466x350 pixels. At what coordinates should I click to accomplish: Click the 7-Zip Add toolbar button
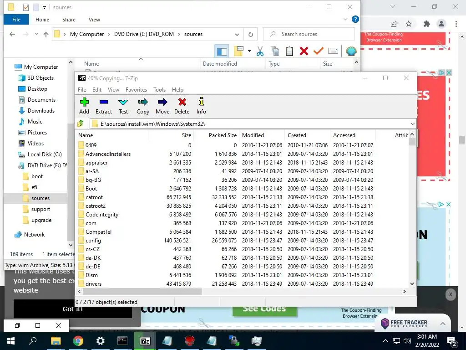coord(84,106)
